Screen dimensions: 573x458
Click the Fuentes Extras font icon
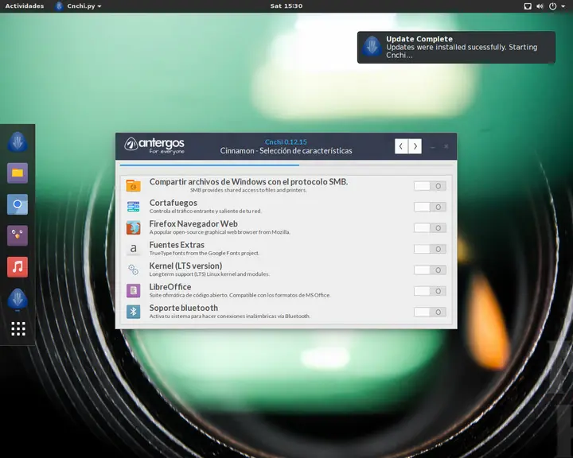pyautogui.click(x=134, y=249)
